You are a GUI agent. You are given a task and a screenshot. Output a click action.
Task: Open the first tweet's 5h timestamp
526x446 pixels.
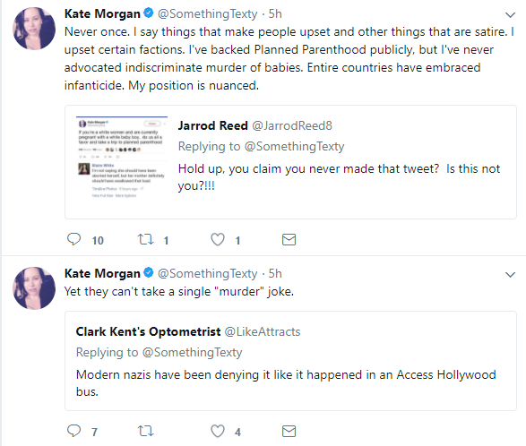click(x=275, y=13)
